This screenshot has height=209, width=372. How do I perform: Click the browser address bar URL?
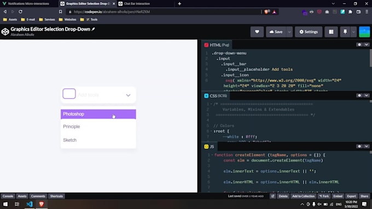click(112, 11)
